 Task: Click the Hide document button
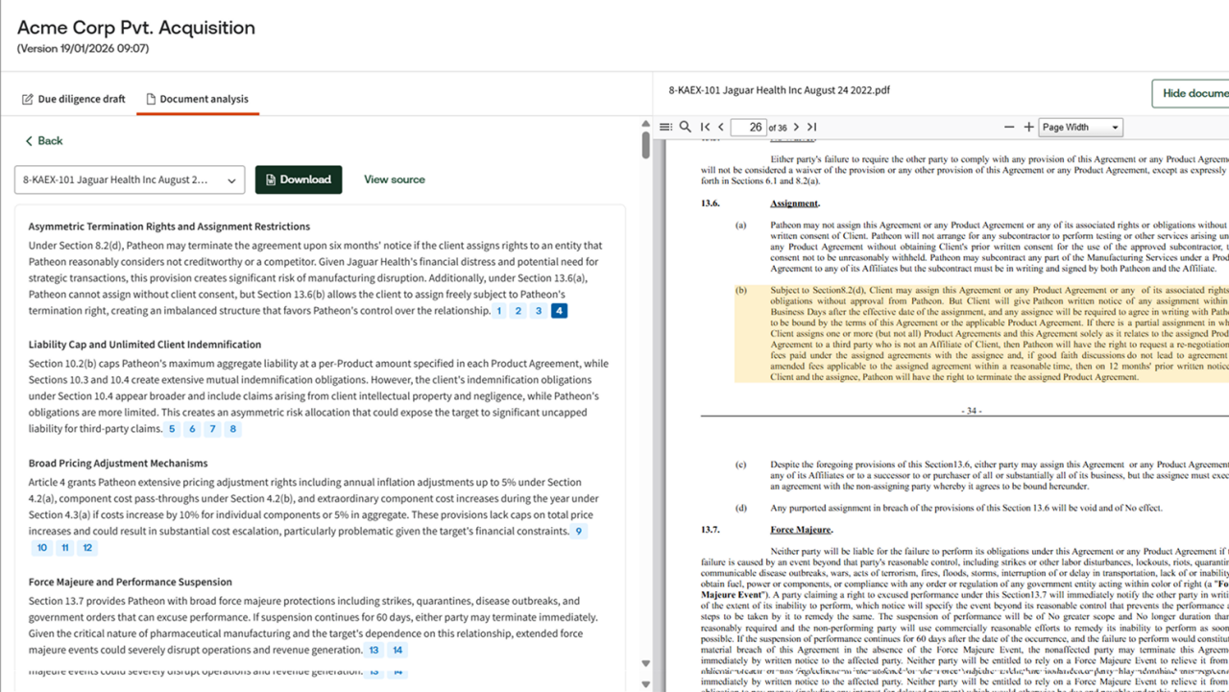(1193, 93)
